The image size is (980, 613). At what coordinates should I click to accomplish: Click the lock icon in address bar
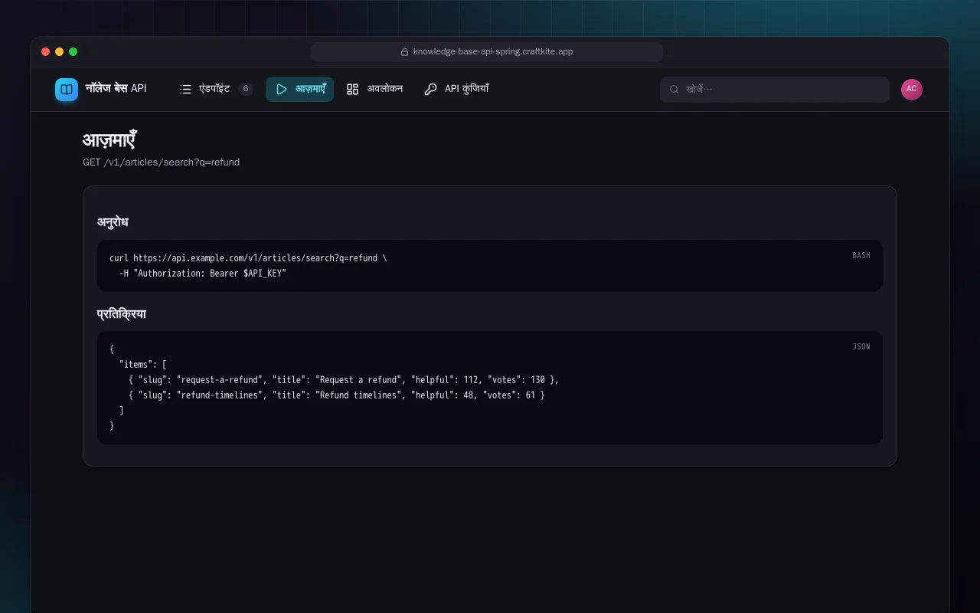(405, 52)
